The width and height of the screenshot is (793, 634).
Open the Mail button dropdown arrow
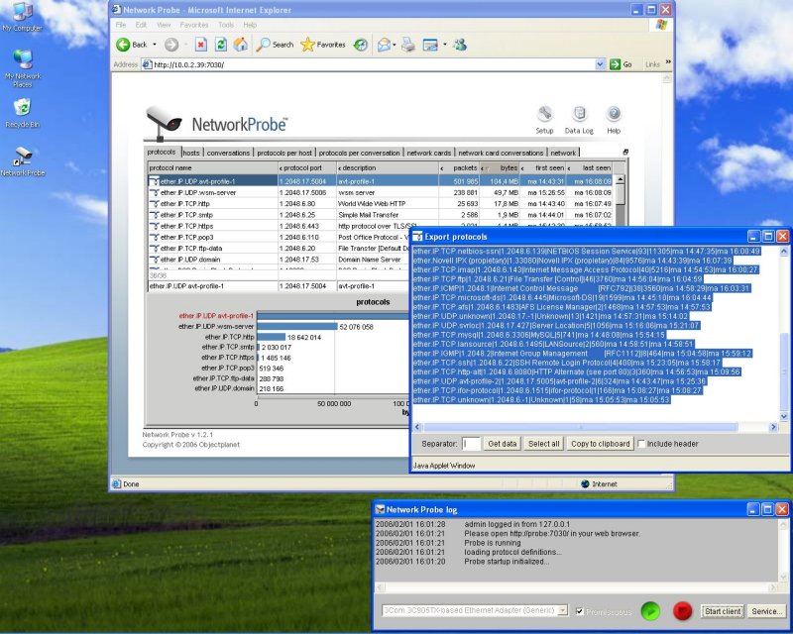tap(394, 45)
